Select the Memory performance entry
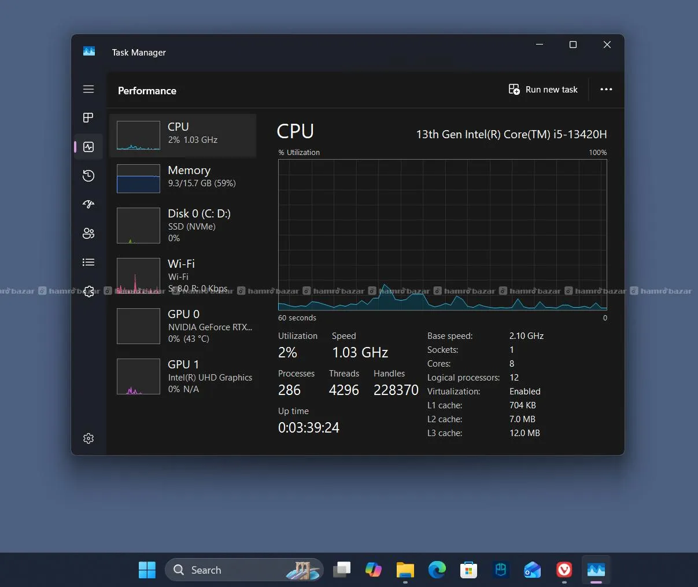 [x=183, y=178]
